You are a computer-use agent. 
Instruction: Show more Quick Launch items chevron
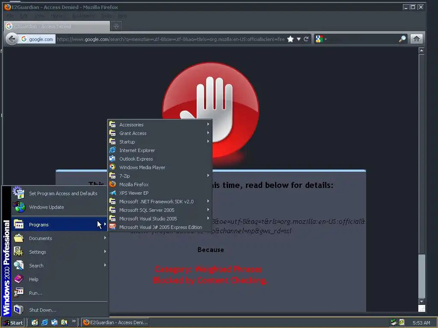[74, 321]
